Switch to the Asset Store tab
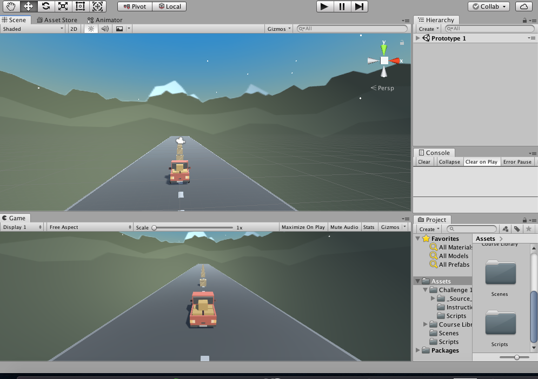538x379 pixels. 60,19
